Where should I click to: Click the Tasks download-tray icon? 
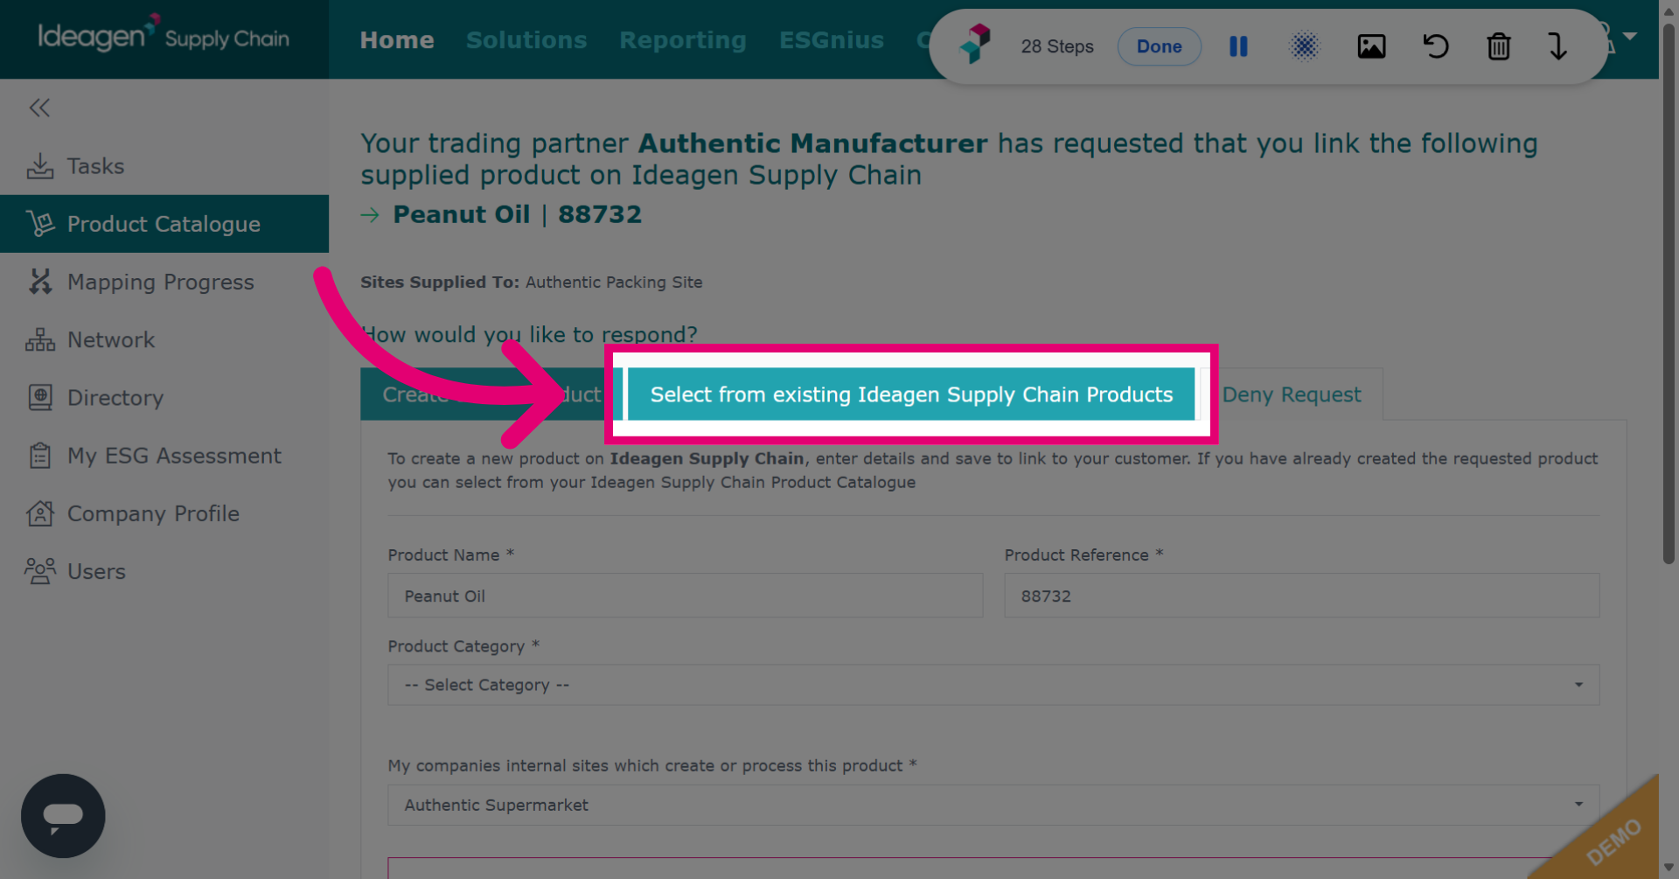coord(39,166)
